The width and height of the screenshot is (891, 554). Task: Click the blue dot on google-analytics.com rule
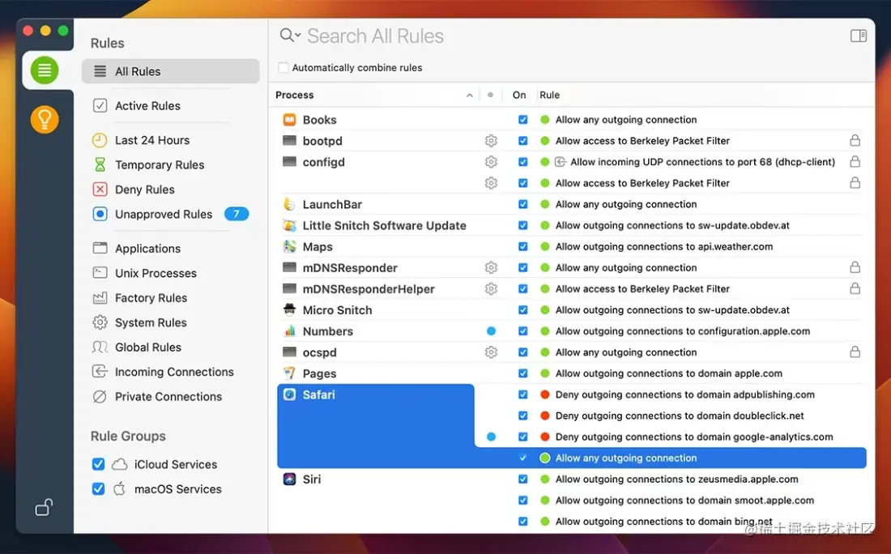click(491, 437)
